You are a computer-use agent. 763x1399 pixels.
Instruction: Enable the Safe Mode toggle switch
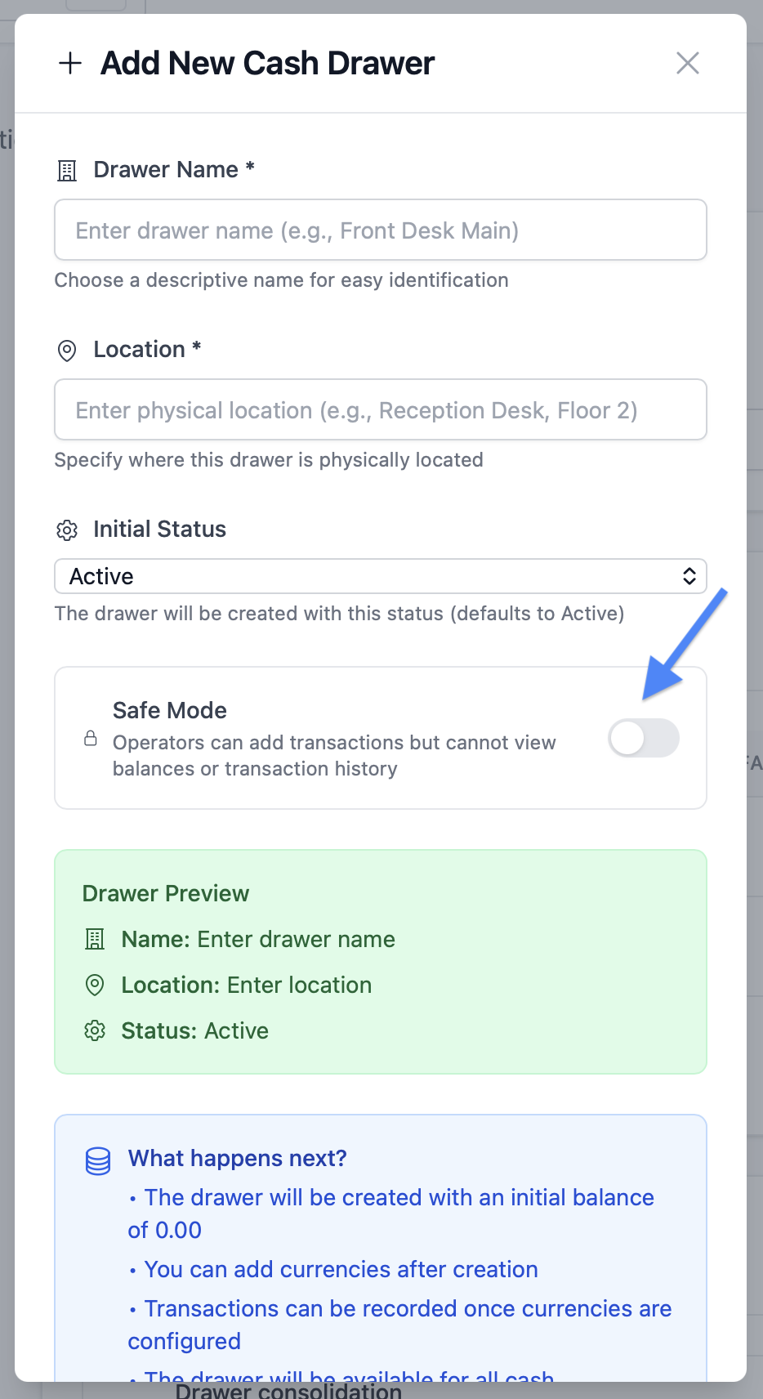pyautogui.click(x=643, y=738)
